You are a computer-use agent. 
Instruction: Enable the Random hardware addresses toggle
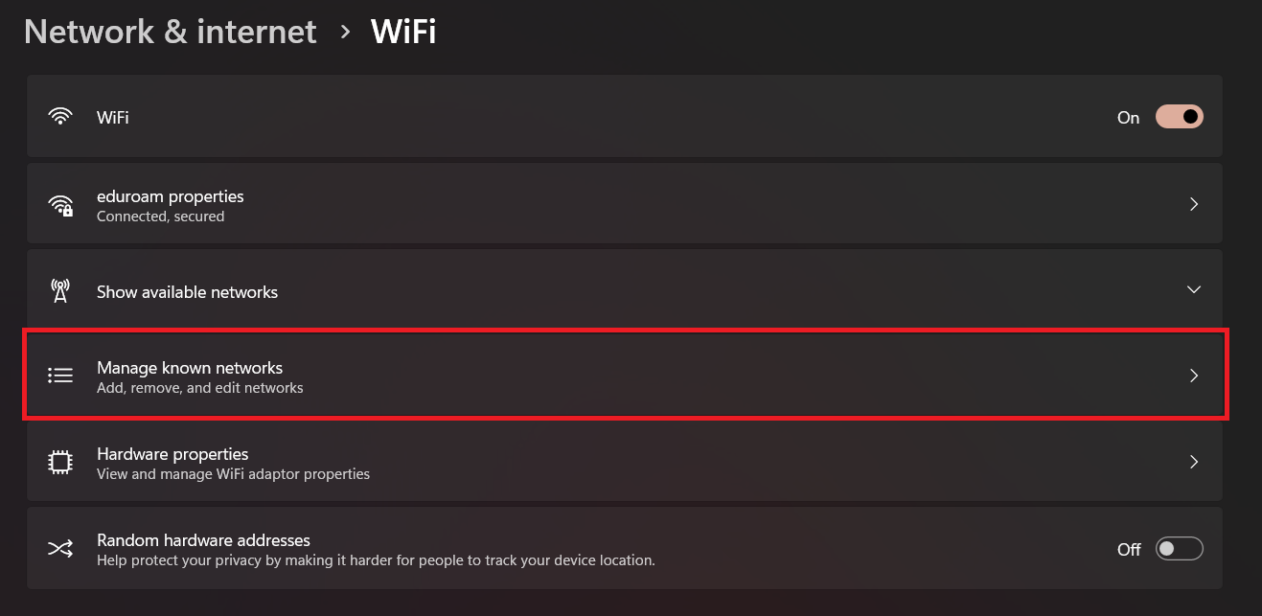pos(1179,549)
